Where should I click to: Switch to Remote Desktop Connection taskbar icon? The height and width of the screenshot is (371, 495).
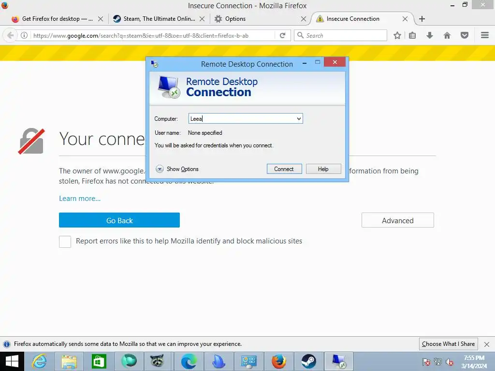click(338, 361)
